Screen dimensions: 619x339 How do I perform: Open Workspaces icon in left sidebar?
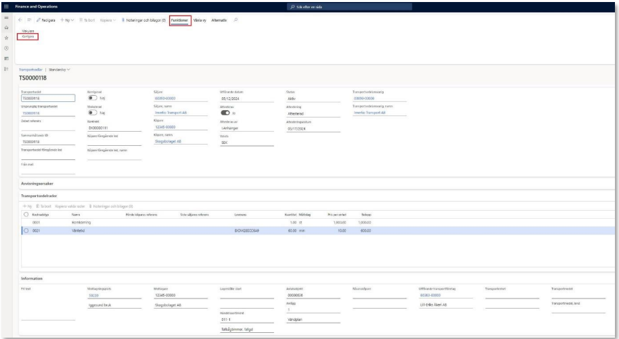point(6,59)
